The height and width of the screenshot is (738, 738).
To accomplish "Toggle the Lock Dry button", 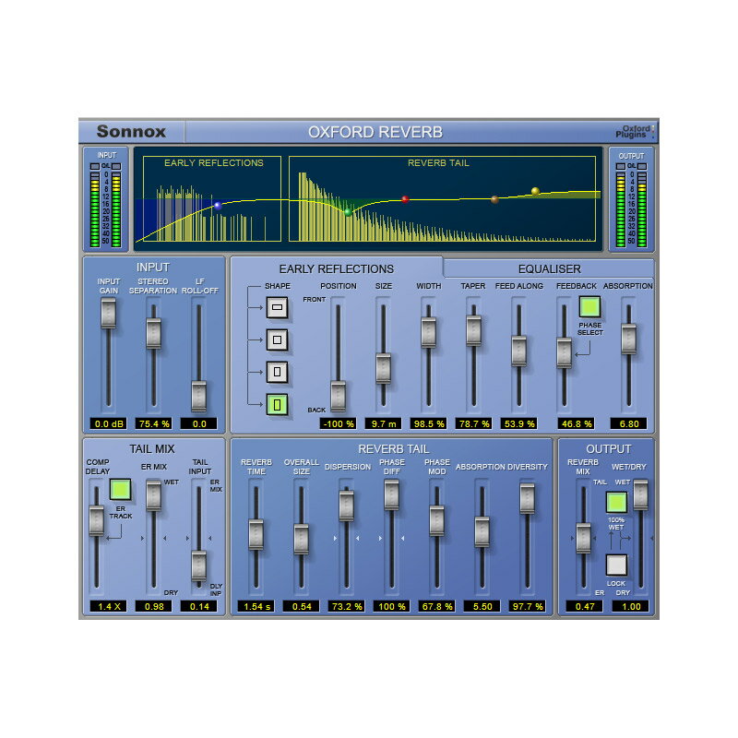I will [616, 564].
